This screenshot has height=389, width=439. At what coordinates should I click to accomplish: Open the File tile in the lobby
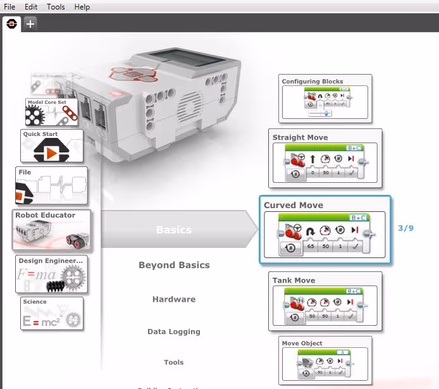51,185
